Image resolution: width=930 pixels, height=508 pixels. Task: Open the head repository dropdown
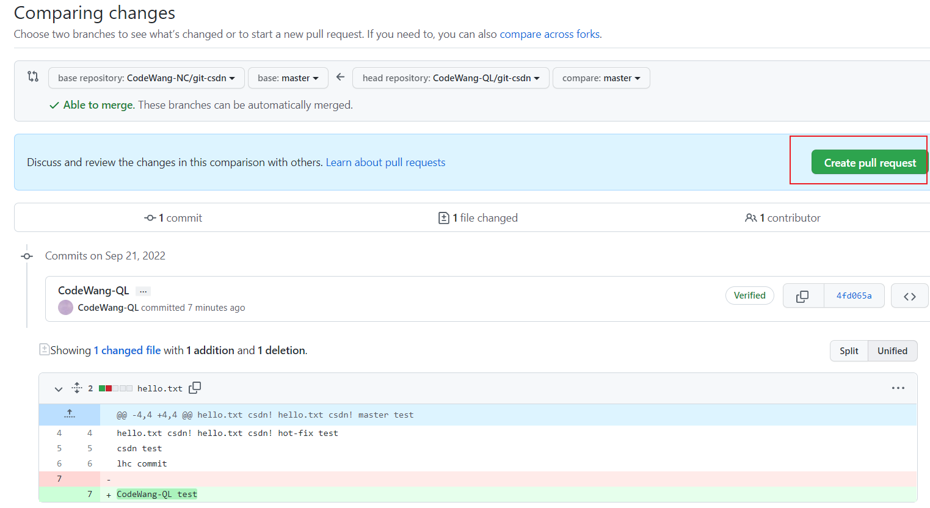(450, 78)
